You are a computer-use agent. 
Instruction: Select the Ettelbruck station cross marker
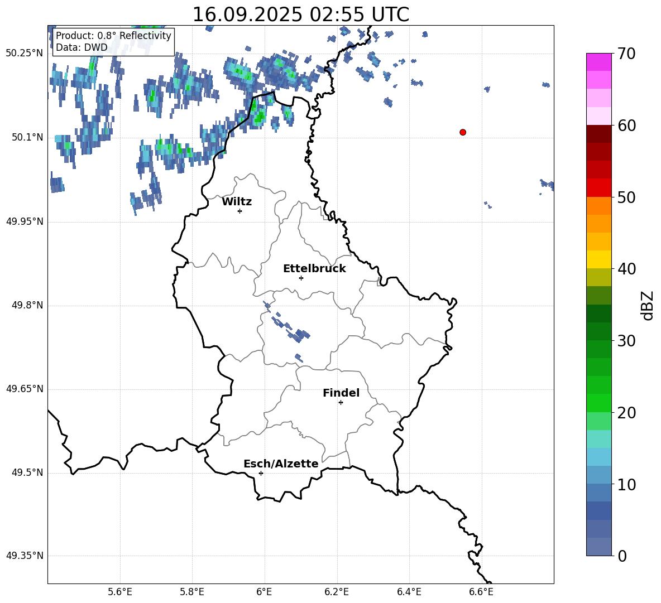point(301,278)
